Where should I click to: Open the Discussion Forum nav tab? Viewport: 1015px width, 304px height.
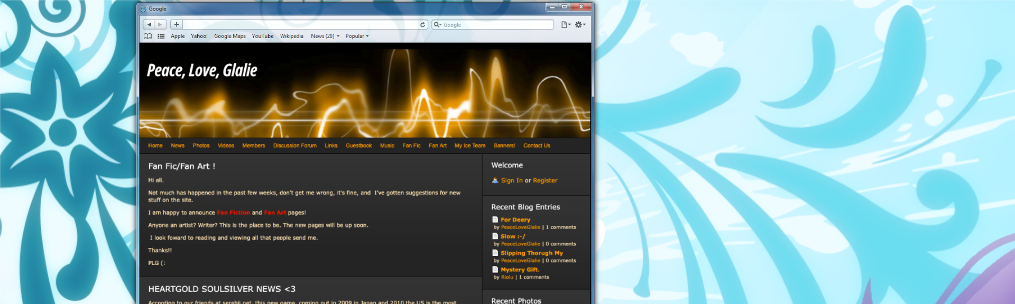[x=294, y=146]
